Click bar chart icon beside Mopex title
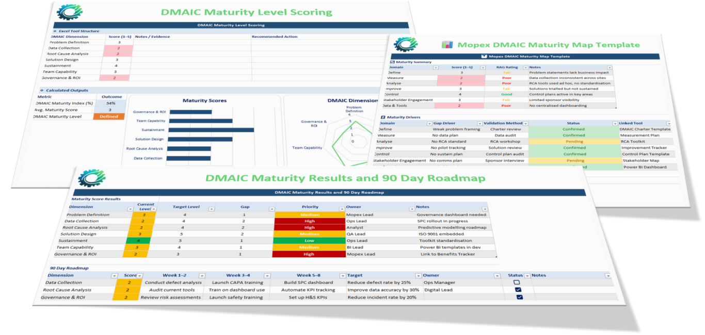Image resolution: width=705 pixels, height=335 pixels. tap(447, 45)
